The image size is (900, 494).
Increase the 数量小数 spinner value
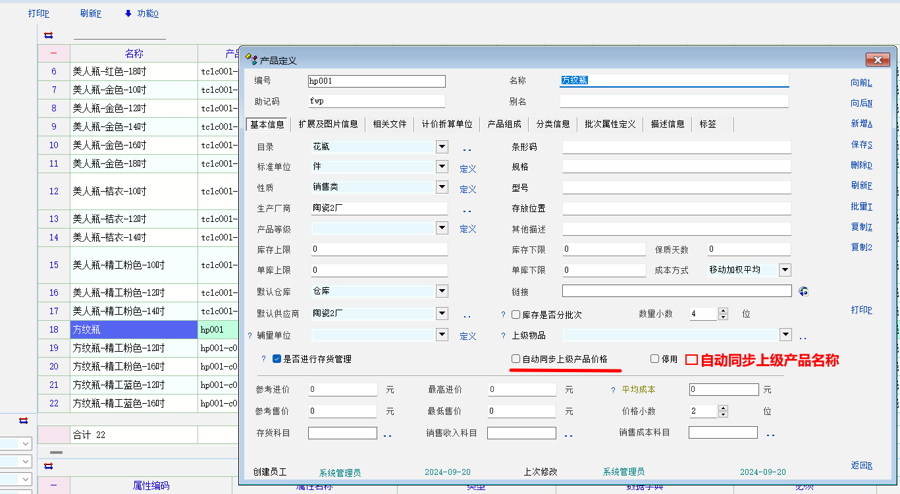[723, 311]
